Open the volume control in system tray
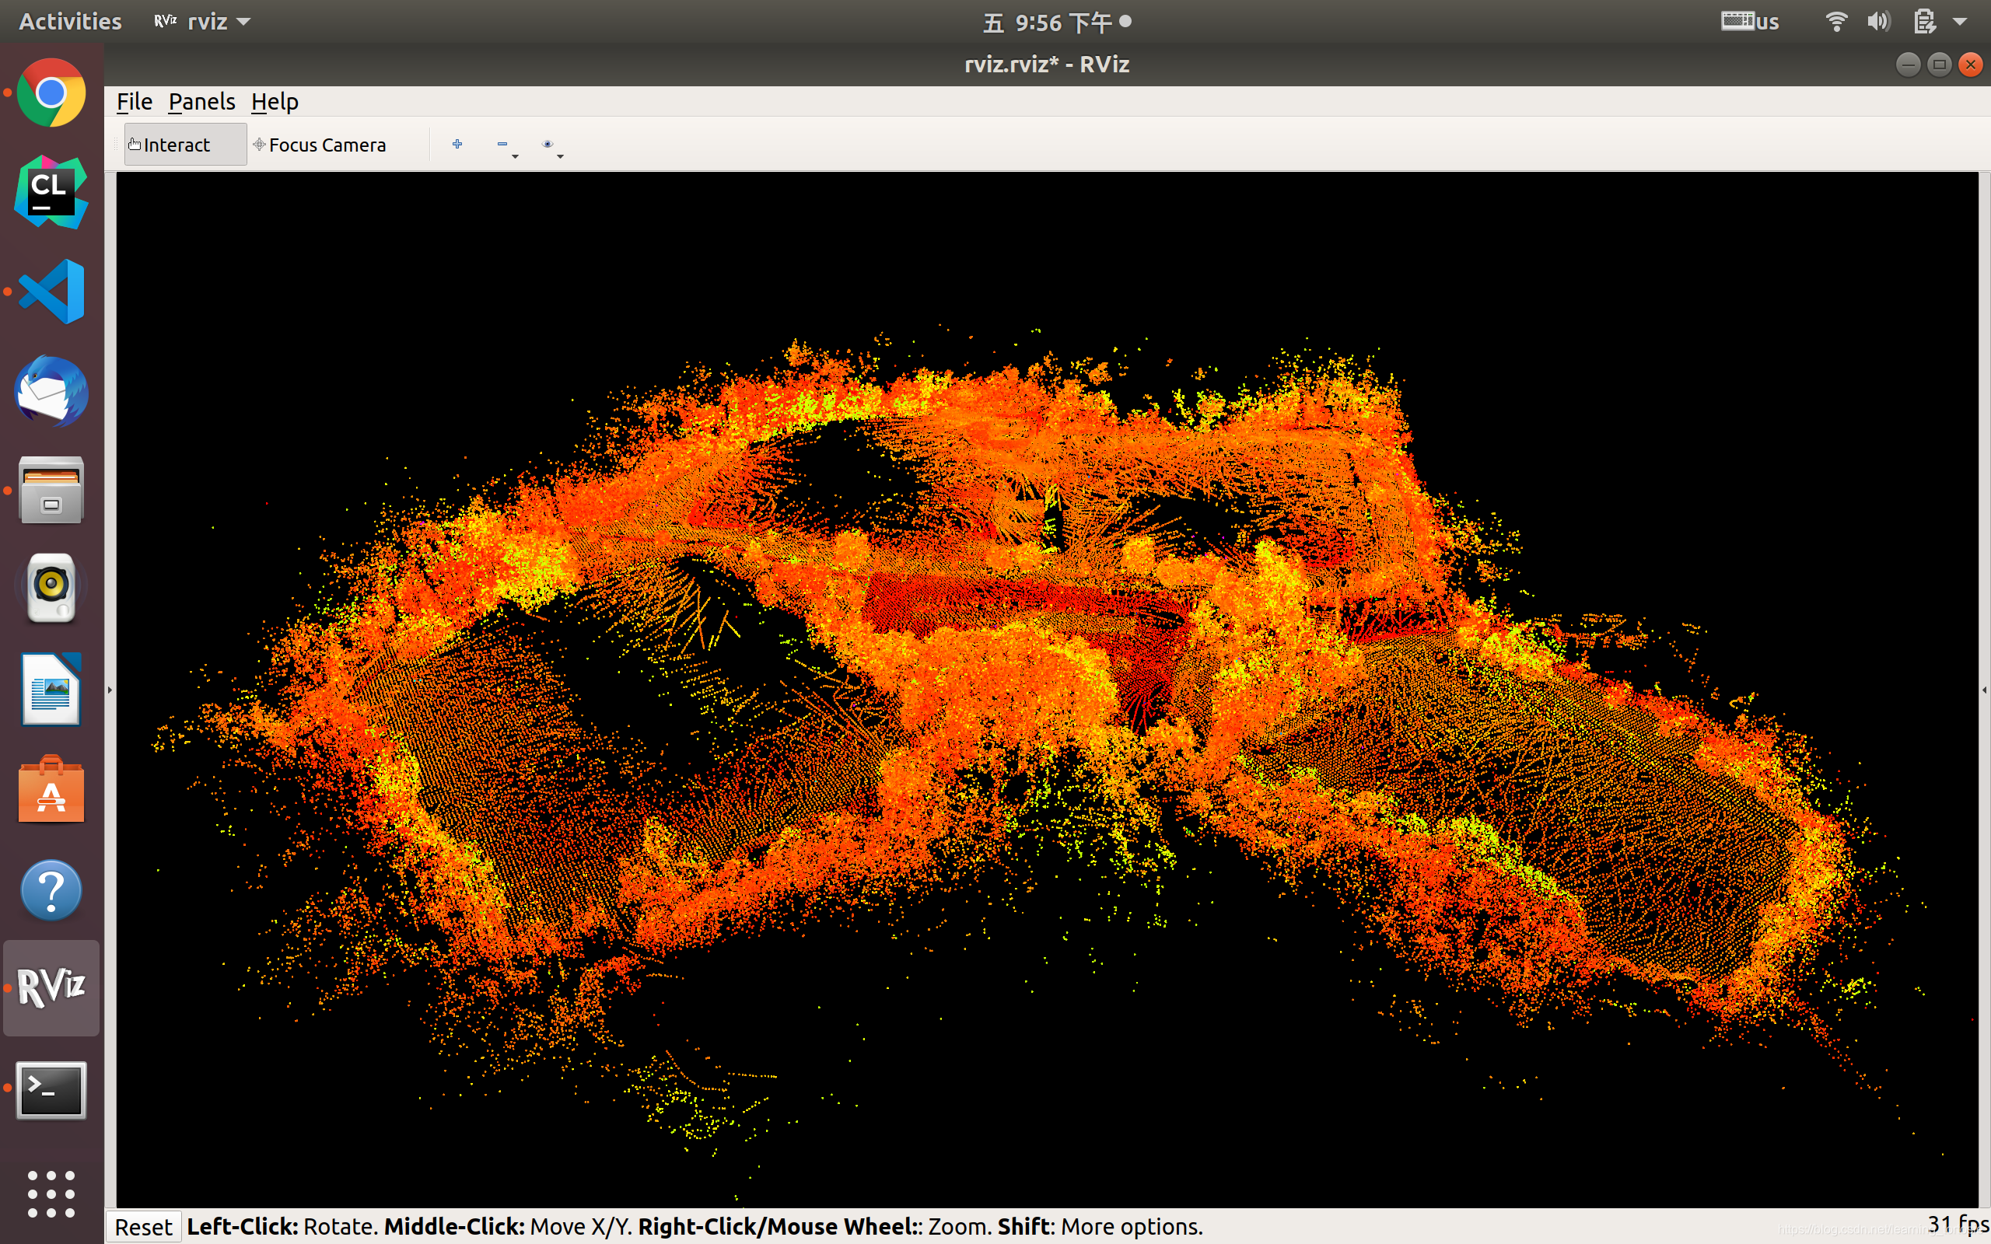This screenshot has height=1244, width=1991. coord(1878,23)
